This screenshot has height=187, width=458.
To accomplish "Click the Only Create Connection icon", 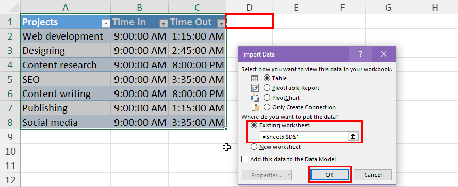I will [254, 107].
